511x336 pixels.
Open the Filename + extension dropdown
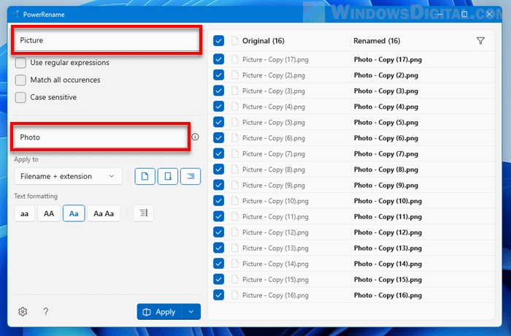click(x=68, y=176)
